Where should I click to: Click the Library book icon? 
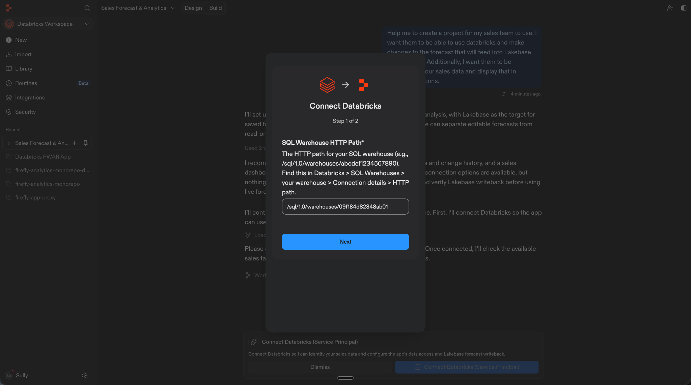(9, 69)
